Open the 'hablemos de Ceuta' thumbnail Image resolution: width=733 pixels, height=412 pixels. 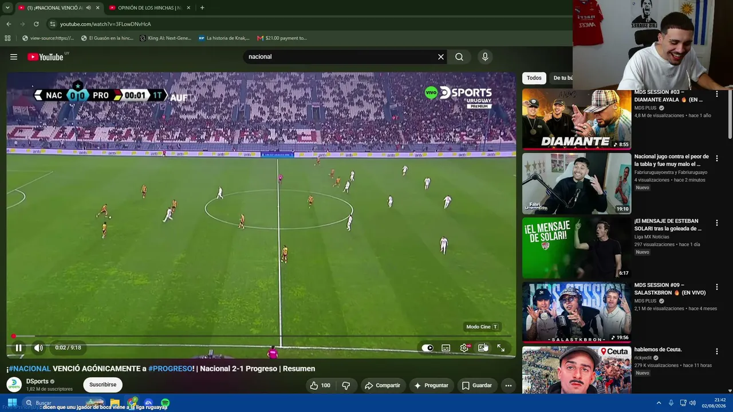(577, 370)
